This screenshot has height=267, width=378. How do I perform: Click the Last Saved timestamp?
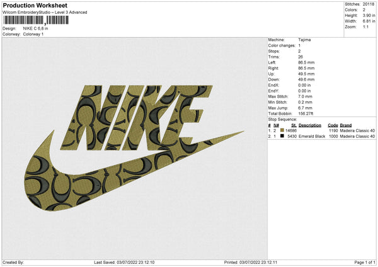tap(124, 263)
